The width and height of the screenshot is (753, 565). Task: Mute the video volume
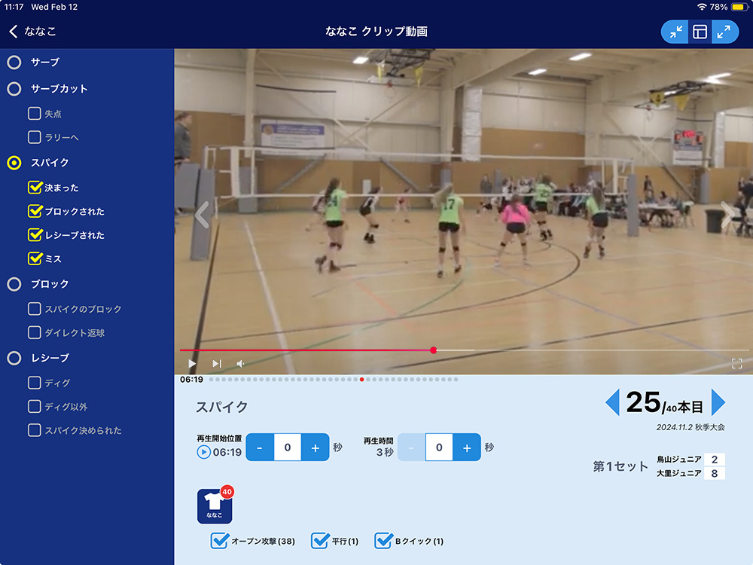[x=241, y=363]
